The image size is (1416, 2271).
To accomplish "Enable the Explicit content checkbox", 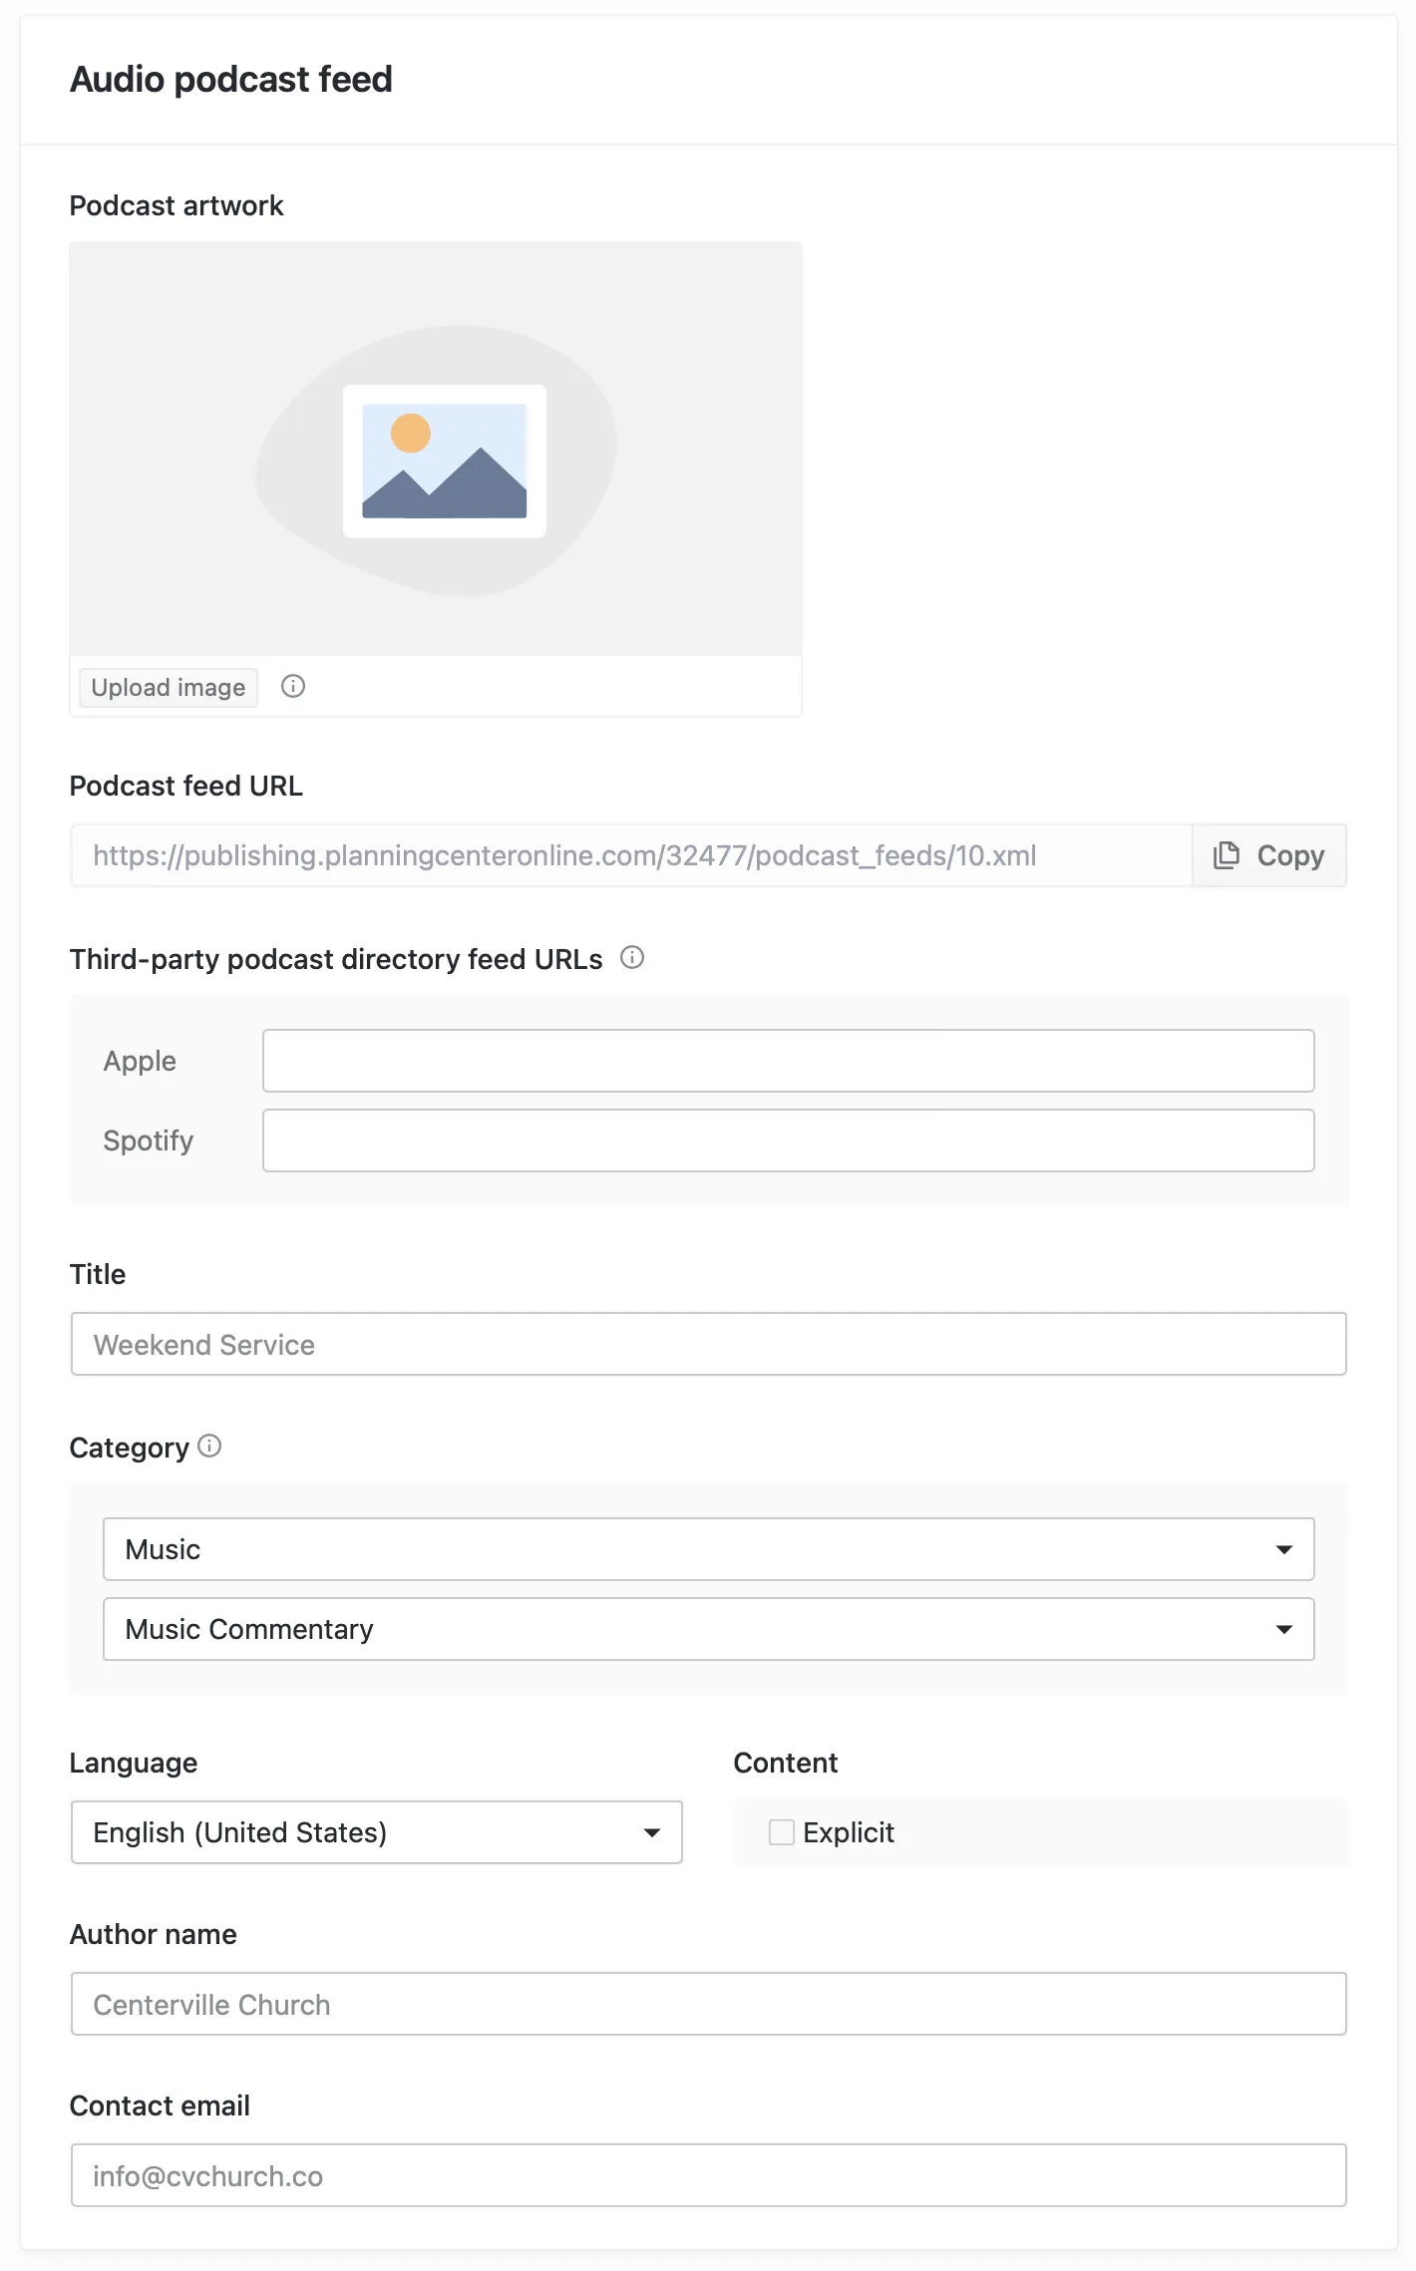I will coord(782,1832).
